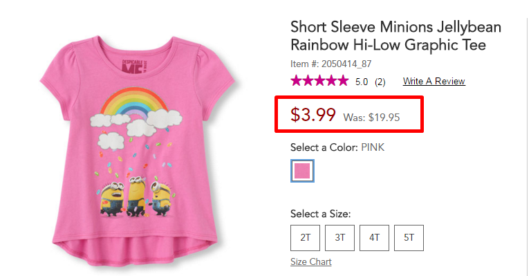Click the Was: $19.95 original price
The image size is (531, 276).
[371, 118]
